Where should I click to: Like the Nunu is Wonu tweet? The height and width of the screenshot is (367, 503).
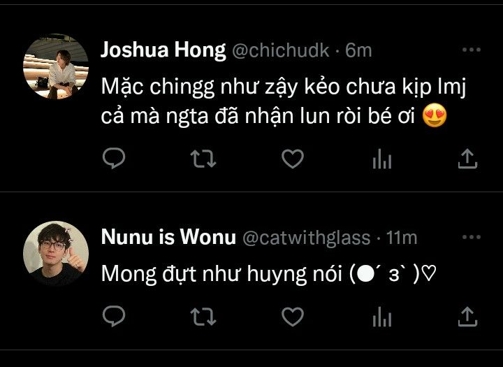(x=293, y=317)
